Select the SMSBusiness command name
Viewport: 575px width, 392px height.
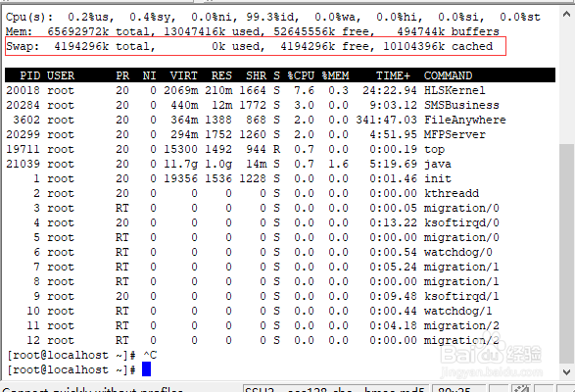[461, 105]
